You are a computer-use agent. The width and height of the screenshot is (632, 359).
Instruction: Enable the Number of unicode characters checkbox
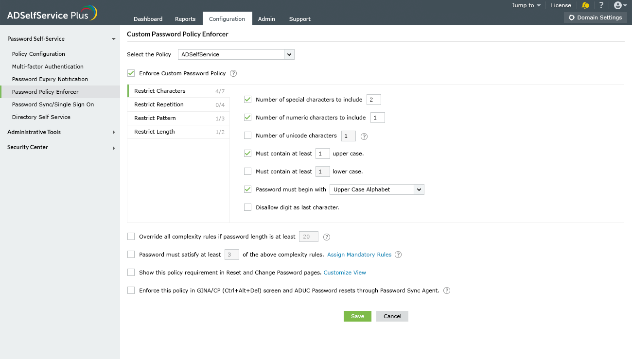[248, 136]
